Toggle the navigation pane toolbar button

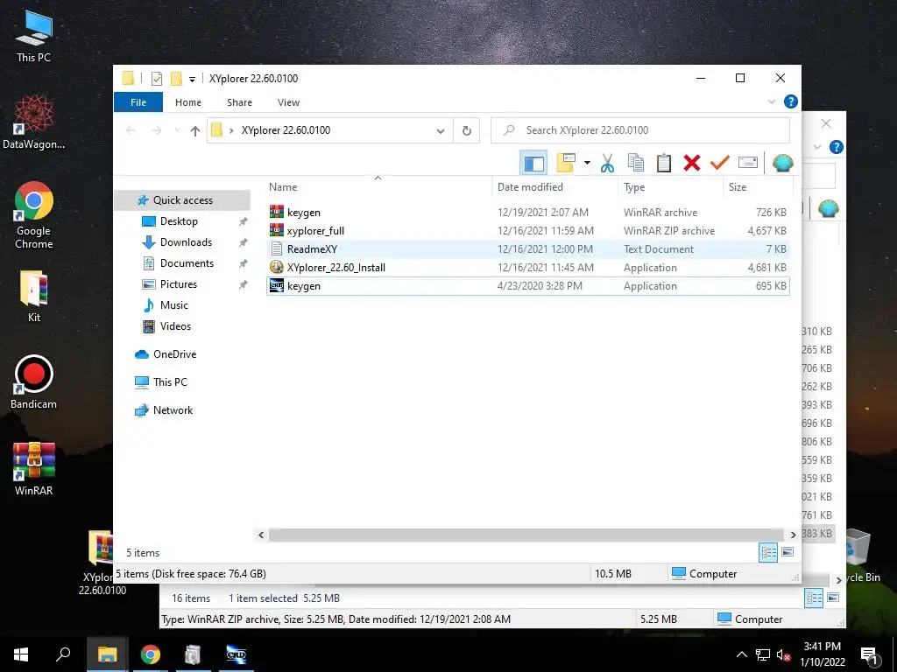coord(533,163)
